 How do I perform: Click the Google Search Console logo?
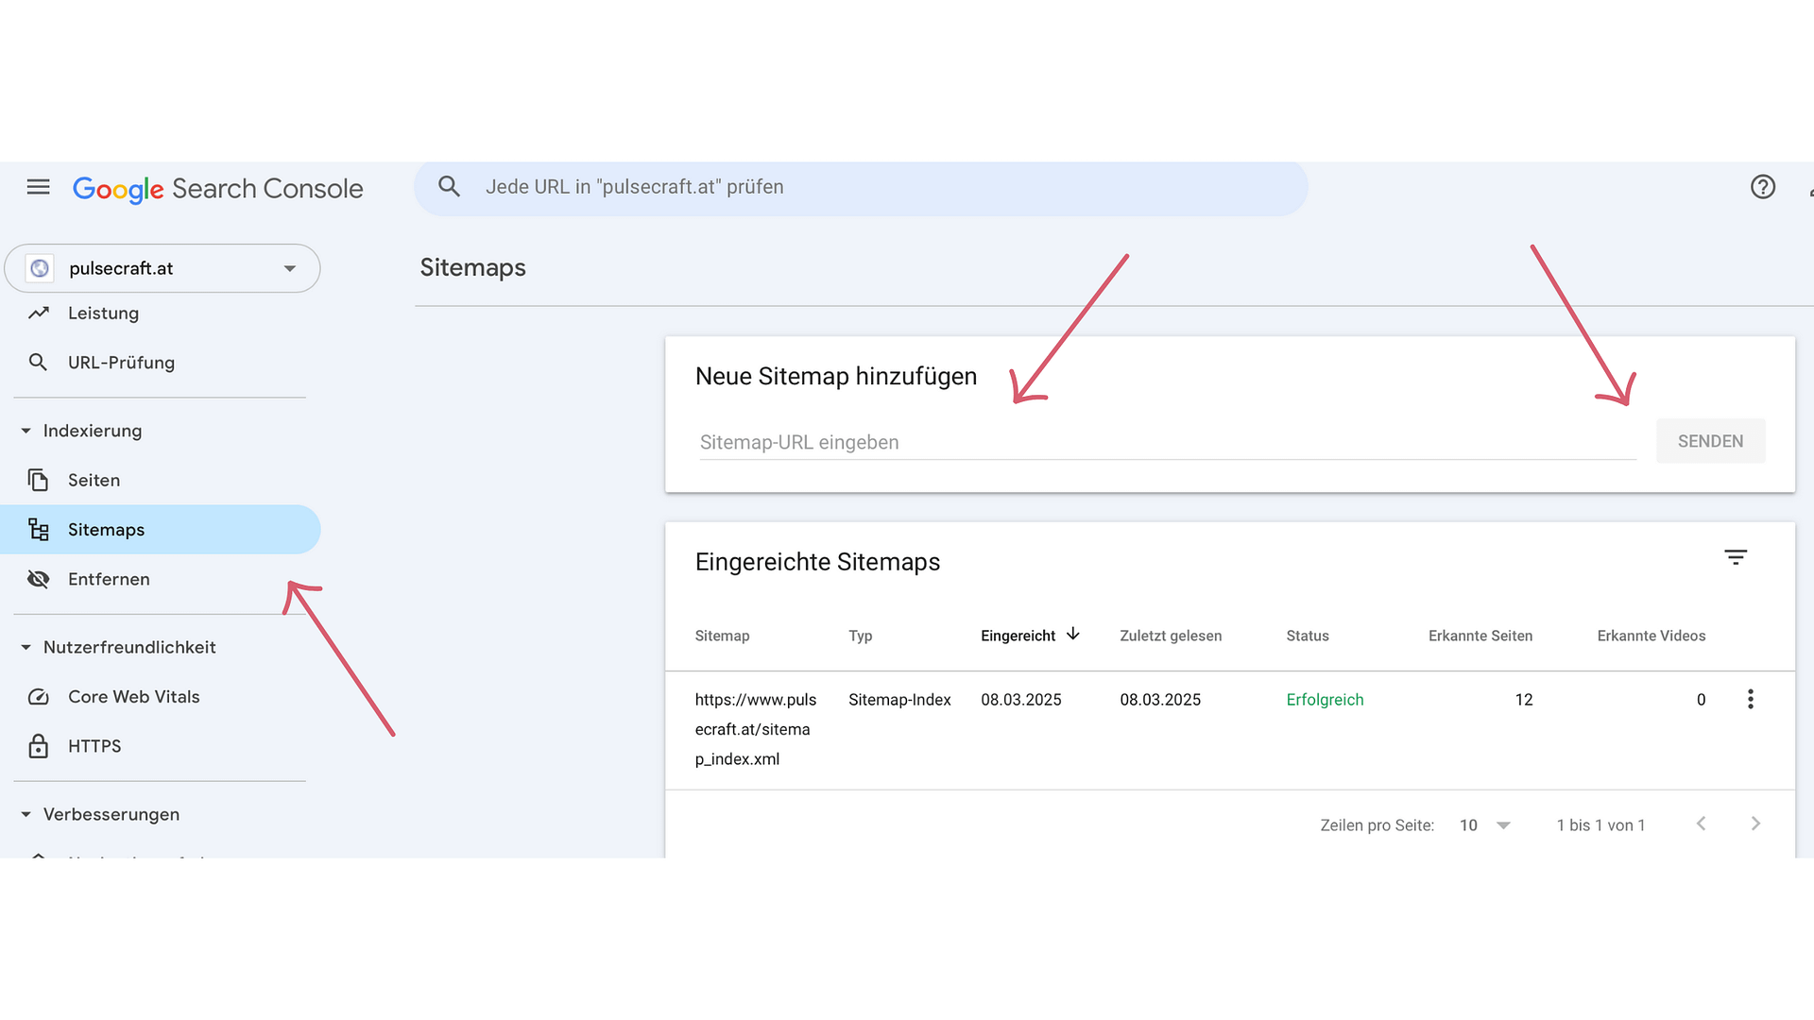tap(217, 189)
